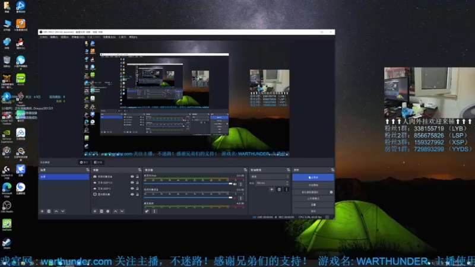Open the 停靠窗口(D) menu

pyautogui.click(x=78, y=37)
